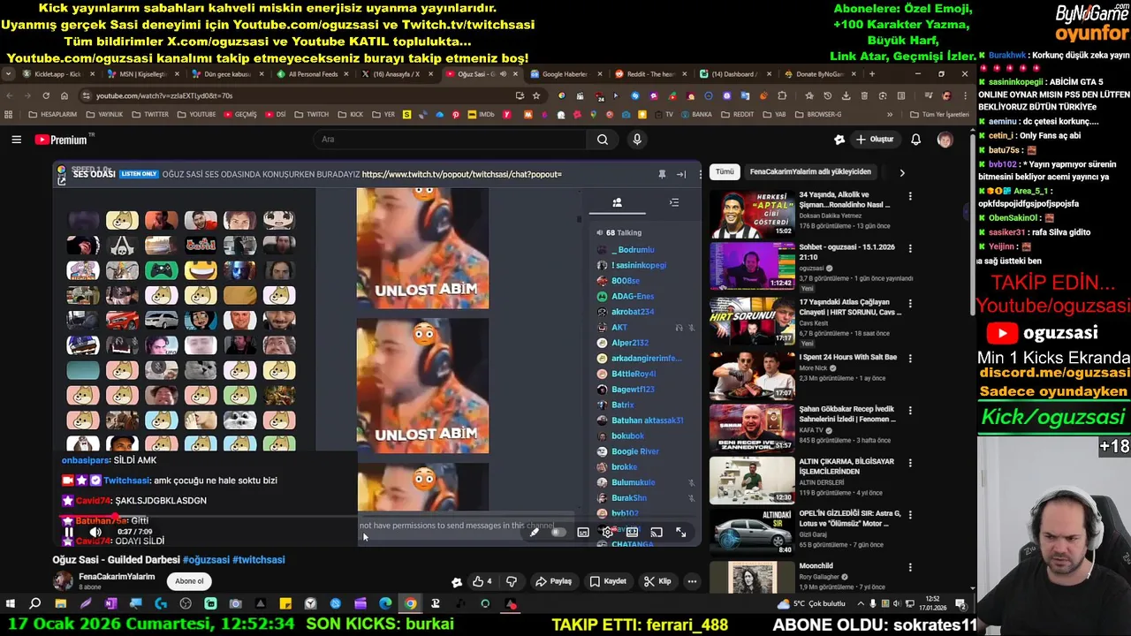Open Microsoft Edge from the taskbar
The width and height of the screenshot is (1131, 636).
(x=385, y=604)
